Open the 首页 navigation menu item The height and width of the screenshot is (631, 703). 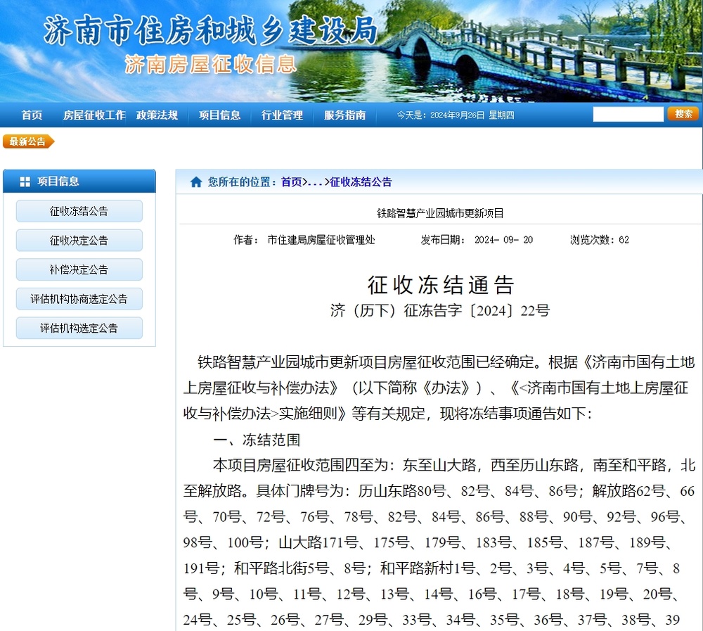[x=32, y=115]
